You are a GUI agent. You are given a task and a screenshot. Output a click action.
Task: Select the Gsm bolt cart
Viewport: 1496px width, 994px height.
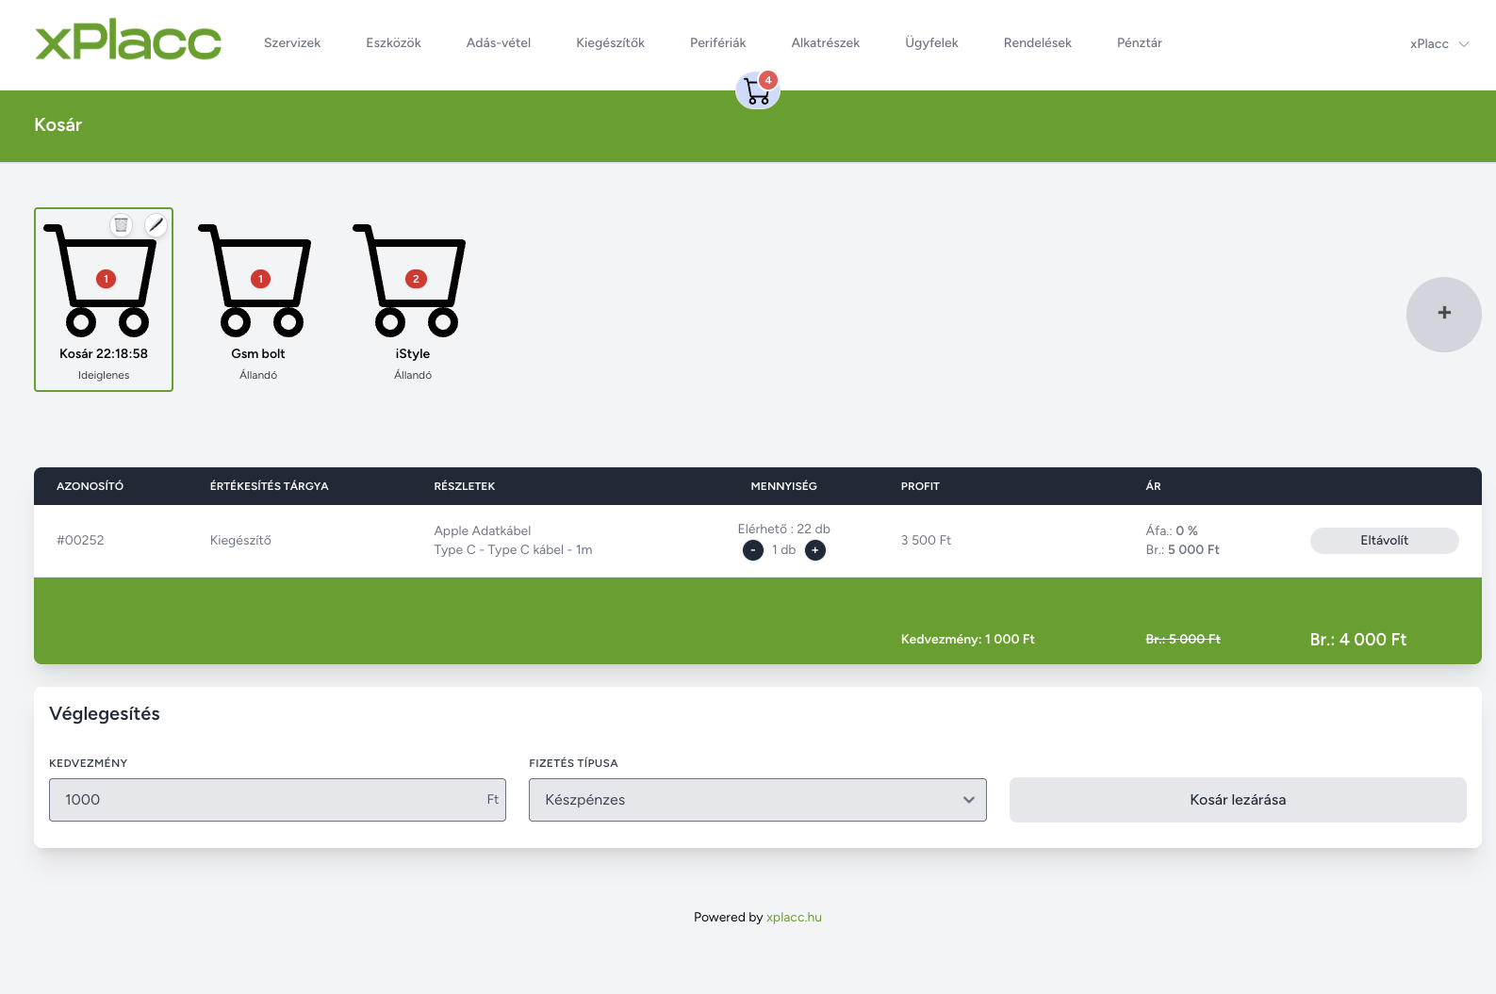click(257, 300)
